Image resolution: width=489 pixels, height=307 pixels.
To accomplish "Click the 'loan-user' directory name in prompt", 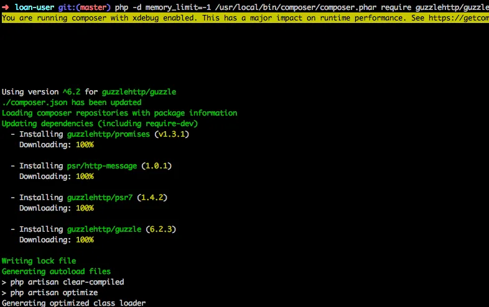I will pos(34,7).
